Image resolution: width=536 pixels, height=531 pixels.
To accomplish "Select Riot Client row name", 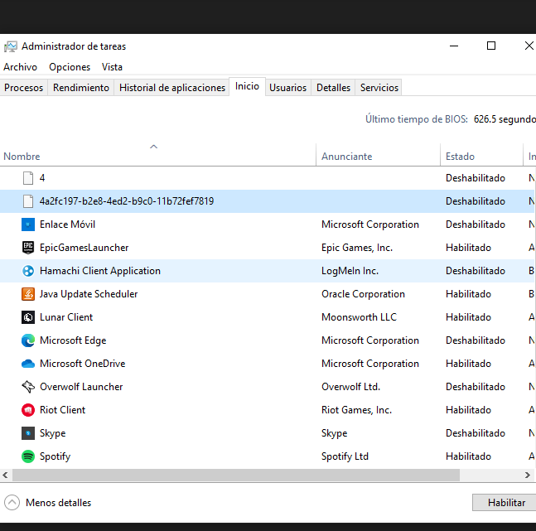I will [63, 410].
